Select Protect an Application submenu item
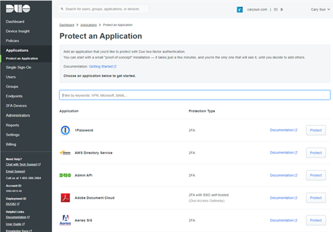Viewport: 333px width, 232px height. tap(22, 58)
